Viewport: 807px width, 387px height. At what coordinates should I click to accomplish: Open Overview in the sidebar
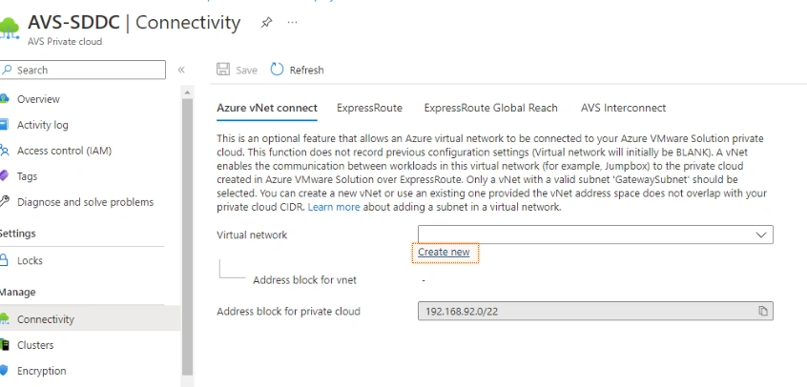tap(38, 99)
